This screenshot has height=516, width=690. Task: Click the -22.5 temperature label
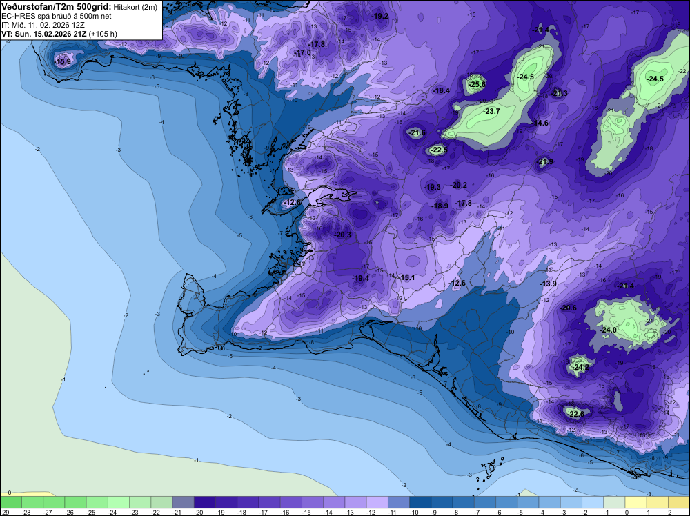tap(438, 150)
